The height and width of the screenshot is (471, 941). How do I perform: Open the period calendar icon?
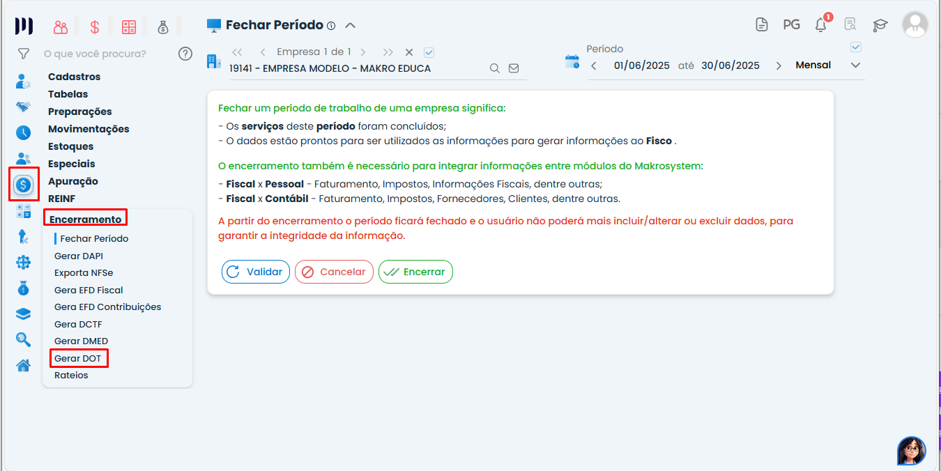(x=572, y=61)
